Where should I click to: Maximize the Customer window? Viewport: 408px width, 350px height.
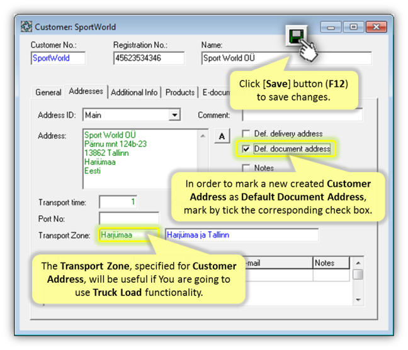353,27
